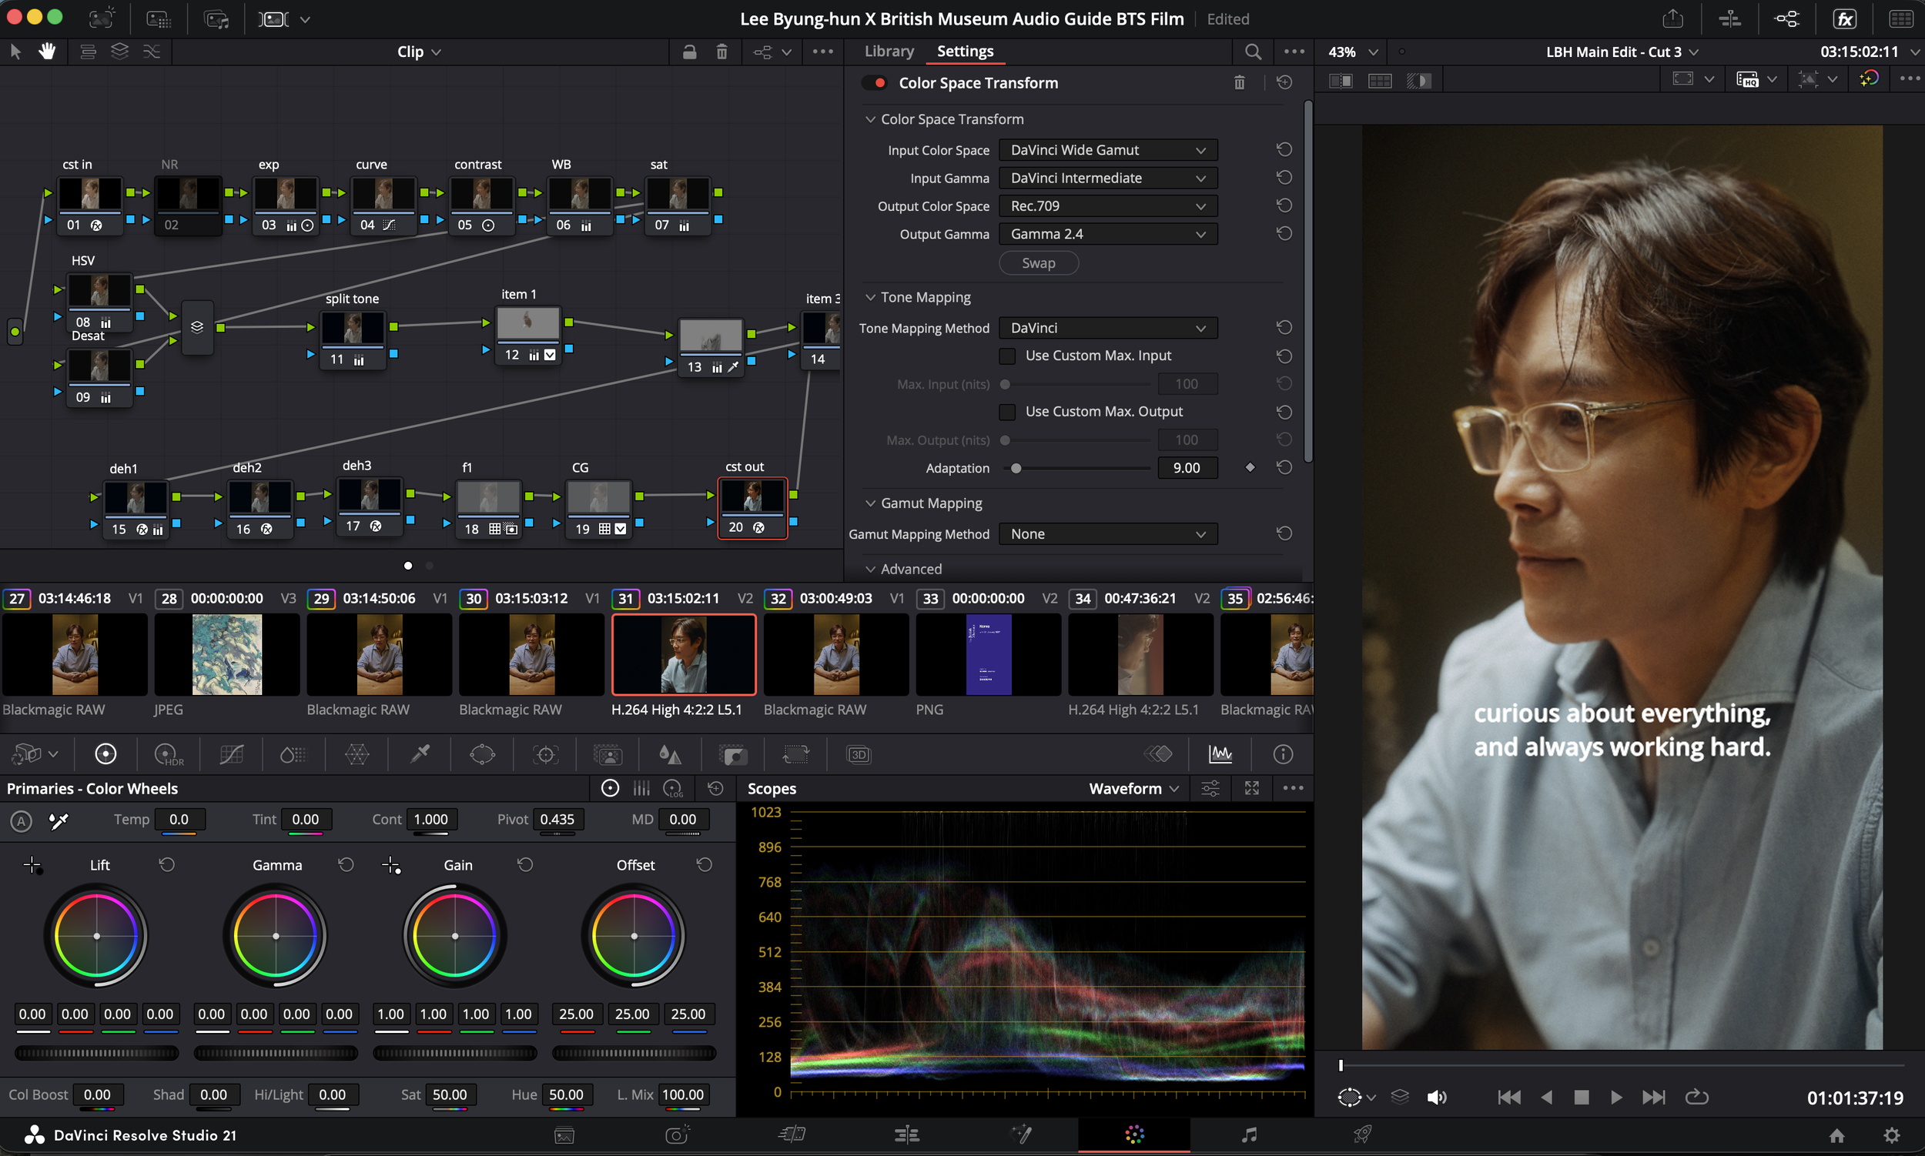The width and height of the screenshot is (1925, 1156).
Task: Delete the Color Space Transform effect
Action: [1239, 82]
